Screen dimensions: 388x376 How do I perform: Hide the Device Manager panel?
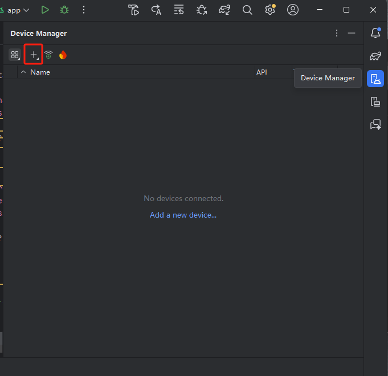pyautogui.click(x=352, y=33)
